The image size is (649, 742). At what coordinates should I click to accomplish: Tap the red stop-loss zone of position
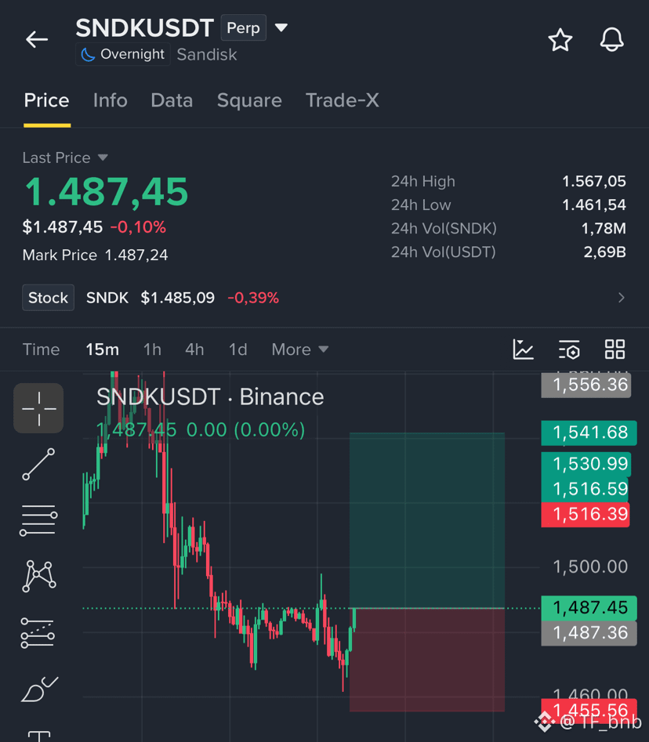click(x=427, y=660)
